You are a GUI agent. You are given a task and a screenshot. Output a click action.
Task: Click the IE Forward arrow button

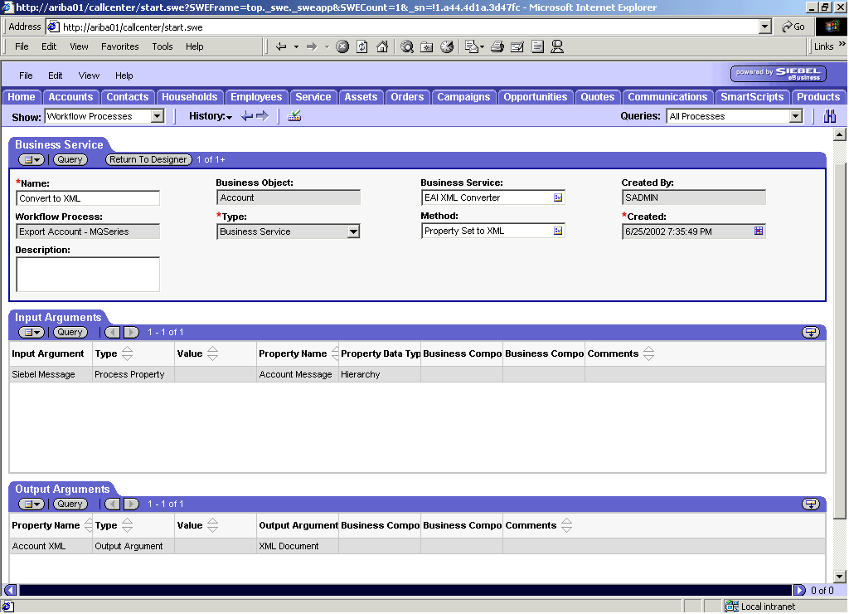pyautogui.click(x=312, y=46)
